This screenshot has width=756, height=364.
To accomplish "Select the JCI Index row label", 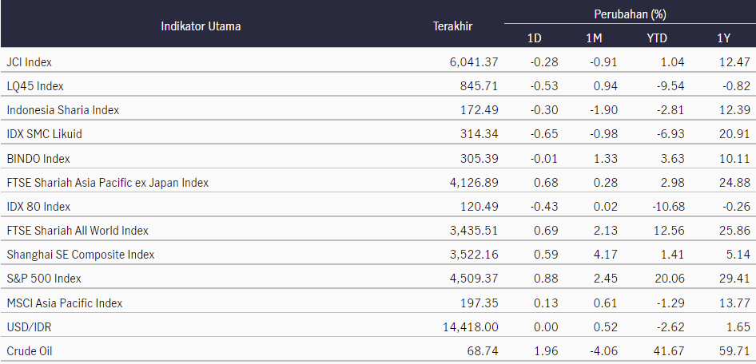I will pos(29,62).
